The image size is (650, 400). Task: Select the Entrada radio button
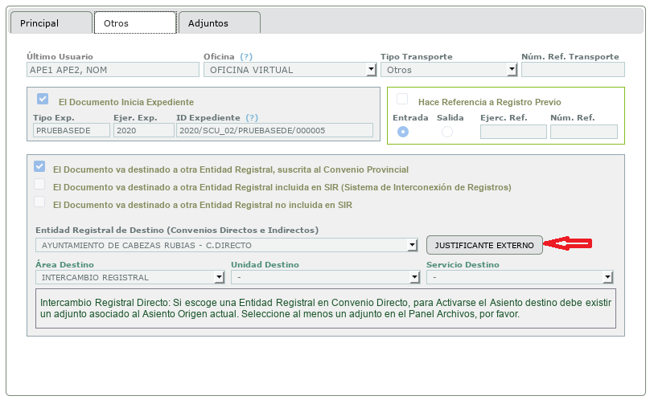point(402,132)
